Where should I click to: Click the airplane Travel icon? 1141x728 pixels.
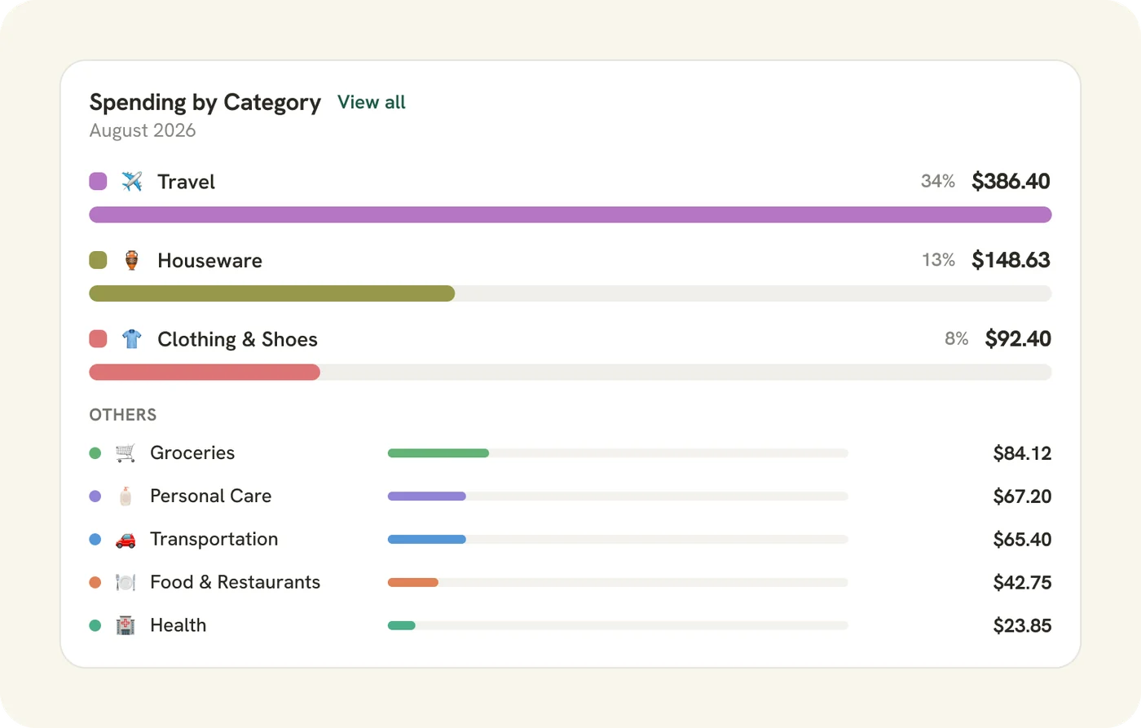coord(132,181)
